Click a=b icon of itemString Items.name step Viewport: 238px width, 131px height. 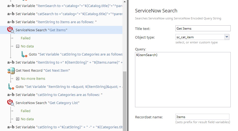[11, 62]
